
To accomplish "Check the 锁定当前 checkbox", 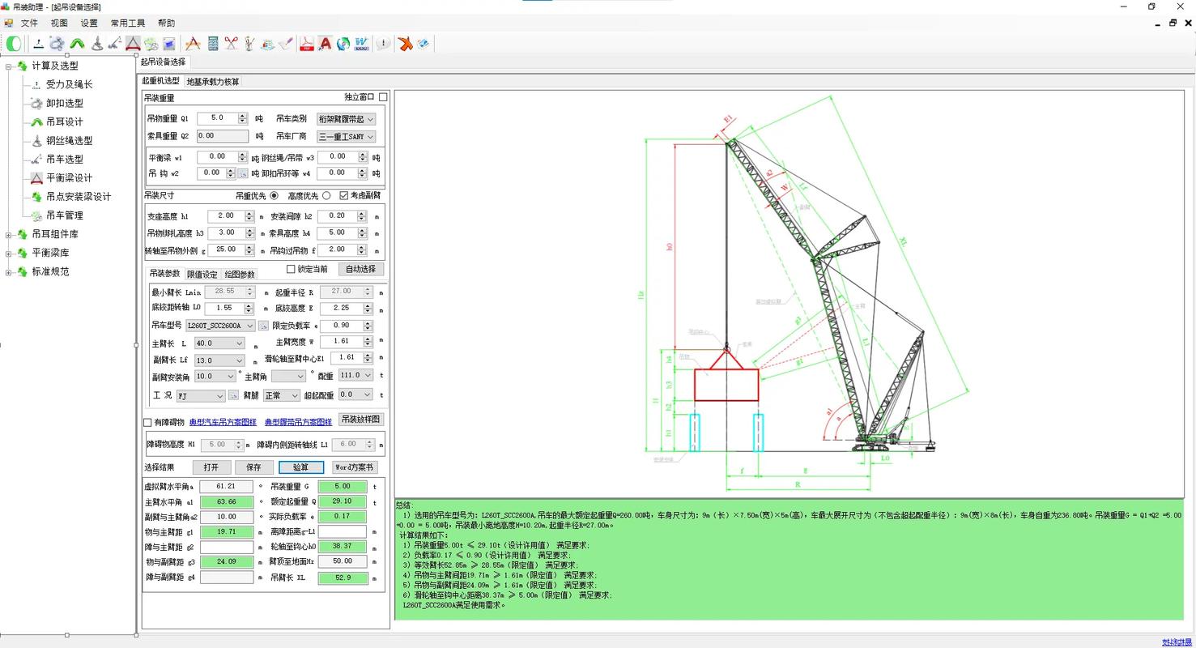I will click(291, 269).
